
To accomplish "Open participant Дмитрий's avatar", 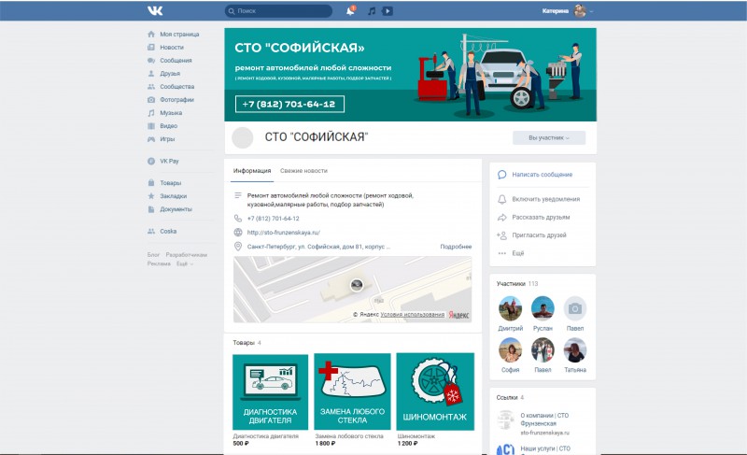I will tap(510, 308).
